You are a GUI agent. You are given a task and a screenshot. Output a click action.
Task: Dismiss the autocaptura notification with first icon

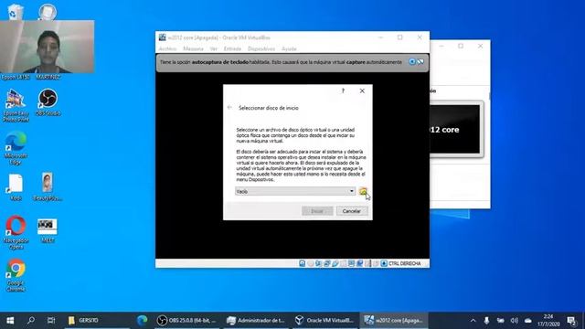pyautogui.click(x=412, y=62)
